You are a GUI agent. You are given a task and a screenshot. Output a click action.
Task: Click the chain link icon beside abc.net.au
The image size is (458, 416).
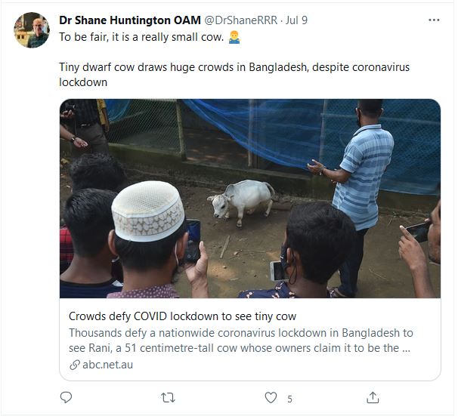(x=74, y=365)
